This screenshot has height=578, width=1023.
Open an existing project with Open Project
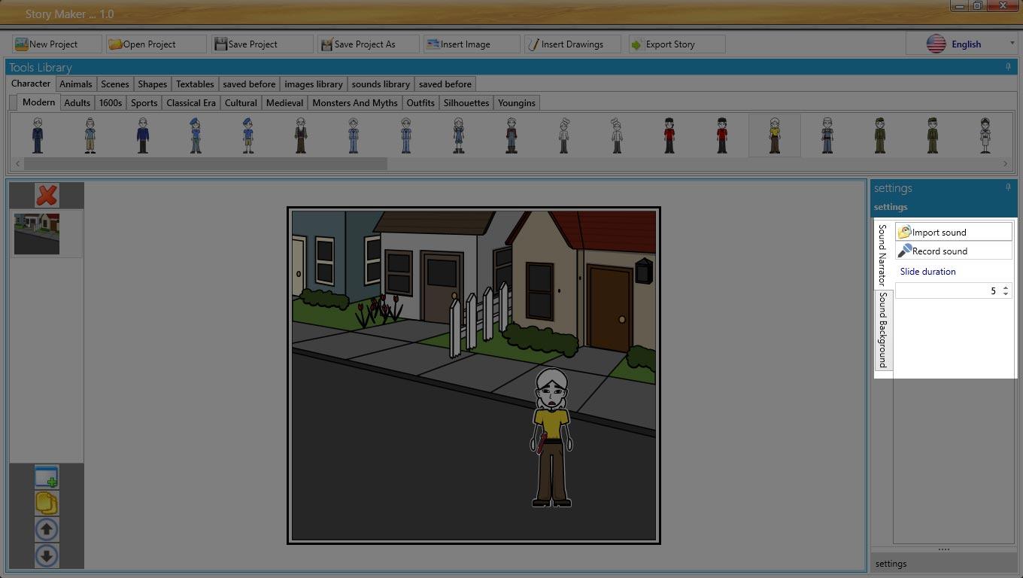156,44
